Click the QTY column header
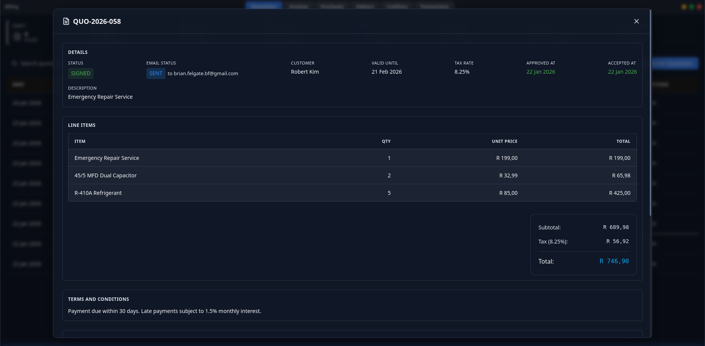This screenshot has height=346, width=705. pyautogui.click(x=386, y=141)
